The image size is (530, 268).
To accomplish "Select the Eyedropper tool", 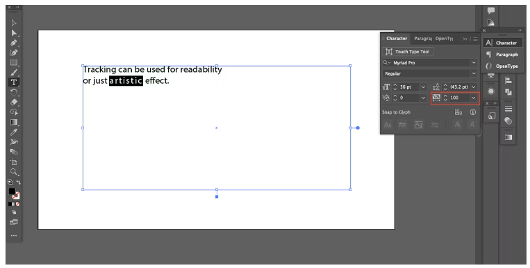I will point(14,132).
